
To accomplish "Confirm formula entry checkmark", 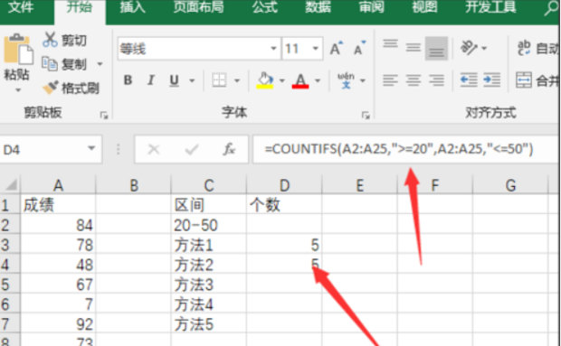I will (x=192, y=149).
